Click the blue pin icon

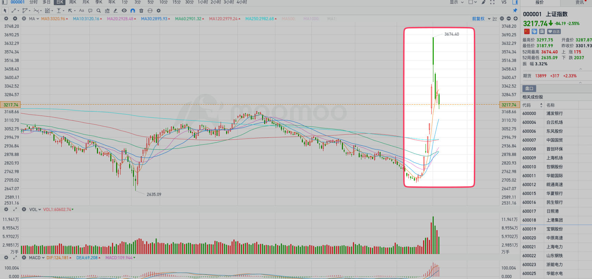coord(515,10)
